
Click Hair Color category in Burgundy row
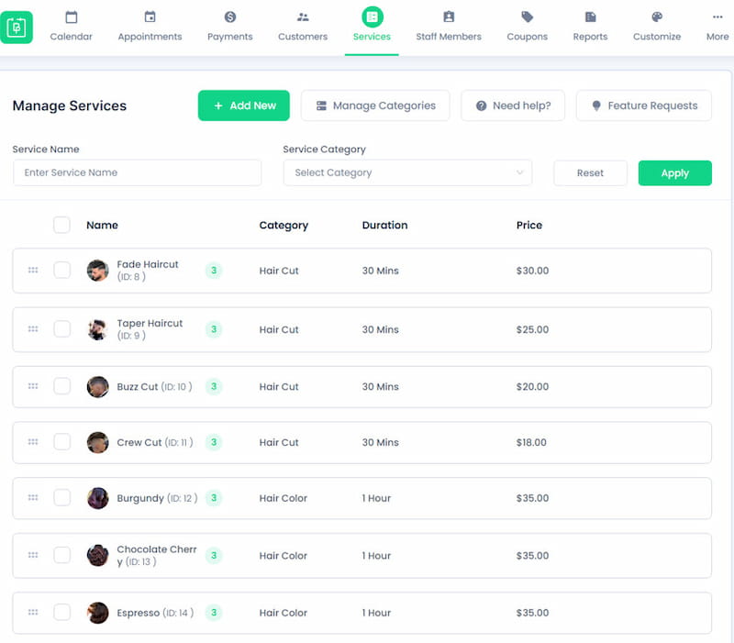tap(284, 498)
